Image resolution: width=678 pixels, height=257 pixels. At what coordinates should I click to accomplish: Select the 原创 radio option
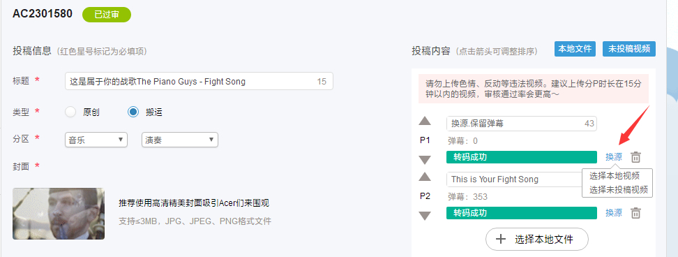click(70, 112)
